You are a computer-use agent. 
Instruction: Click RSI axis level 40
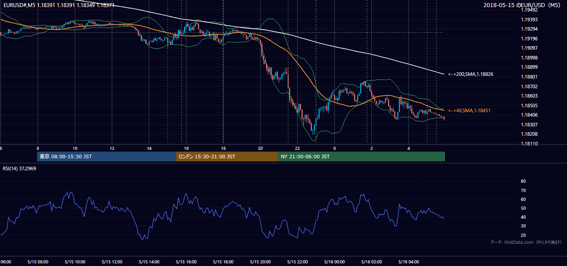tap(523, 217)
